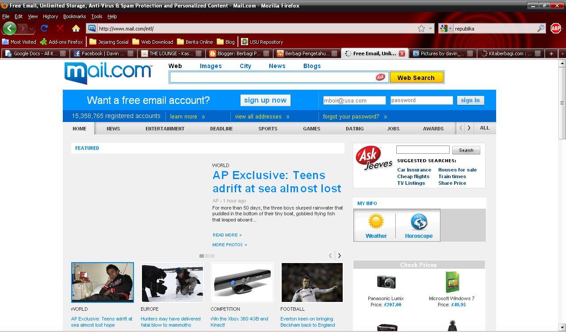Click the Google search engine icon
This screenshot has height=332, width=566.
[444, 28]
